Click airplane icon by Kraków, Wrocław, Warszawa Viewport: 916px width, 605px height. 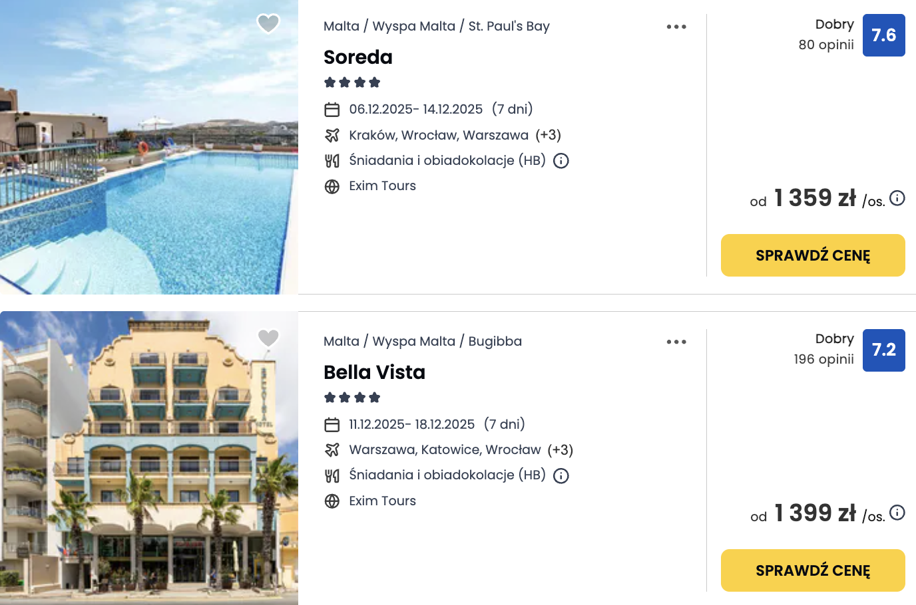pyautogui.click(x=332, y=136)
